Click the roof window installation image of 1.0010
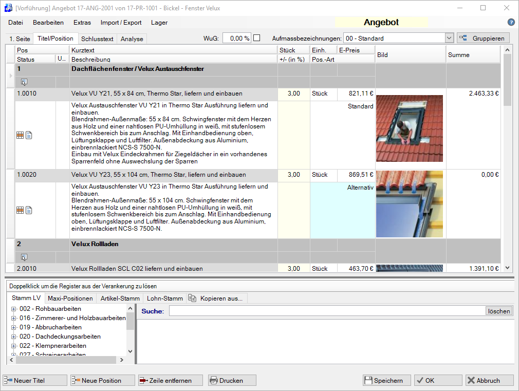Viewport: 519px width, 391px height. (410, 128)
